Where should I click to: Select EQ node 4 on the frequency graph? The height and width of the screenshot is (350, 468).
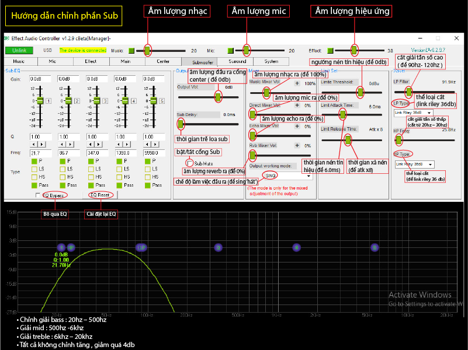(x=296, y=247)
